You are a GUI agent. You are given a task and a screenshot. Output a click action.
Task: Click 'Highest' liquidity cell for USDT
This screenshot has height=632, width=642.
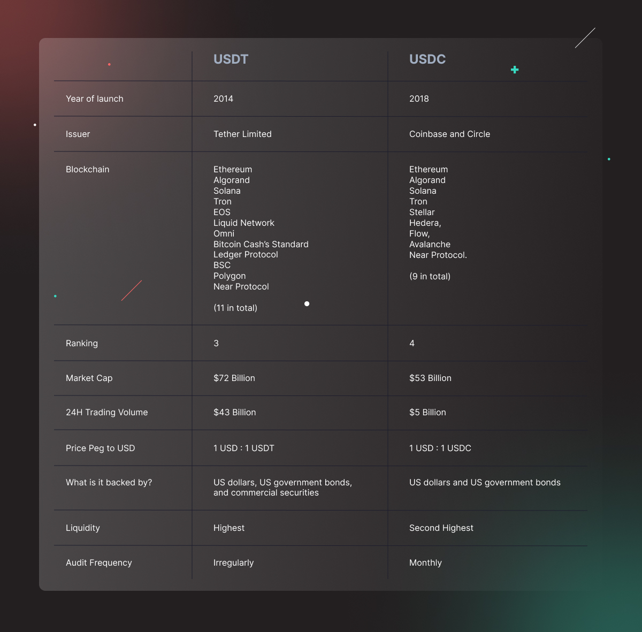pyautogui.click(x=229, y=528)
